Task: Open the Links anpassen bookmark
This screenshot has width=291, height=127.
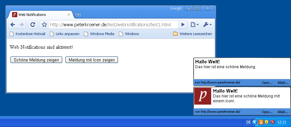Action: pos(65,34)
